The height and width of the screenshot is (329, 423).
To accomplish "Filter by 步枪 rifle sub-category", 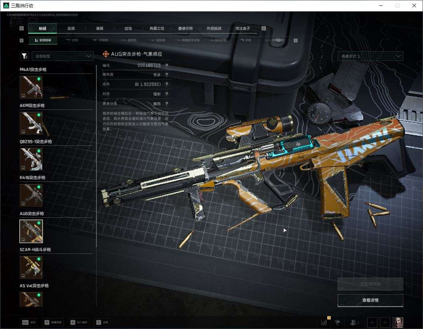I will (x=72, y=40).
